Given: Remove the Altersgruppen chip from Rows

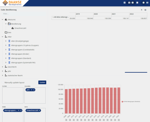Looking at the screenshot, I should pyautogui.click(x=21, y=110).
